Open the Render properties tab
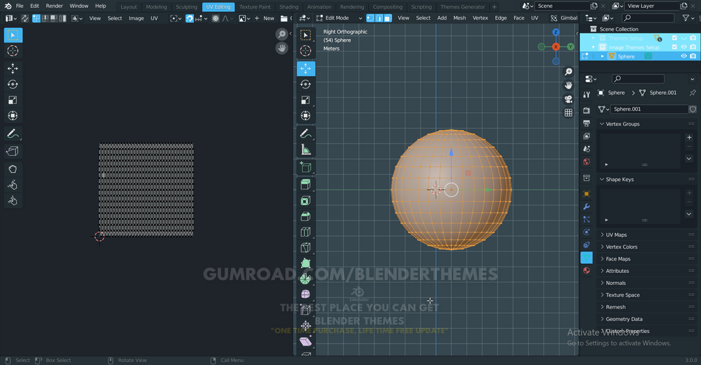701x365 pixels. coord(587,110)
